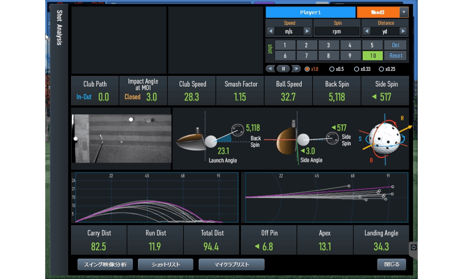Pause the shot replay playback
Image resolution: width=463 pixels, height=279 pixels.
[x=283, y=69]
